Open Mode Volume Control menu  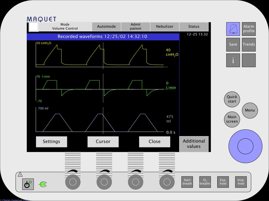tap(65, 26)
